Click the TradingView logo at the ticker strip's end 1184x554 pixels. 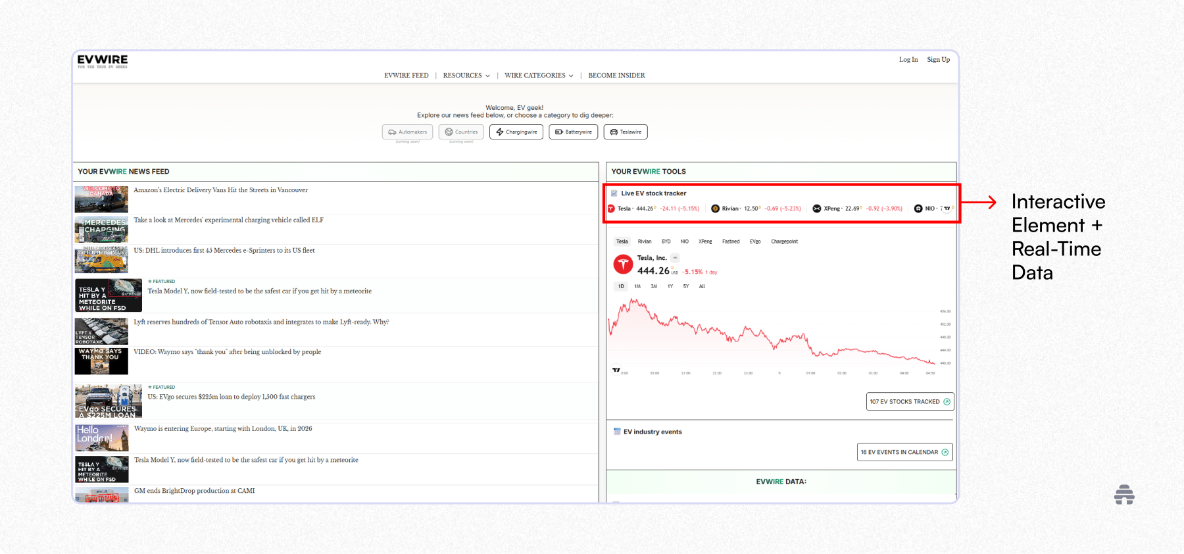tap(947, 209)
